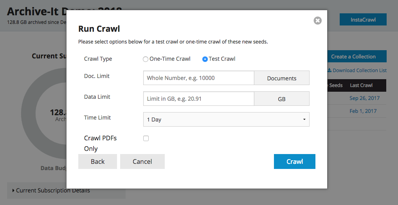
Task: Enable the Crawl PDFs Only checkbox
Action: (146, 138)
